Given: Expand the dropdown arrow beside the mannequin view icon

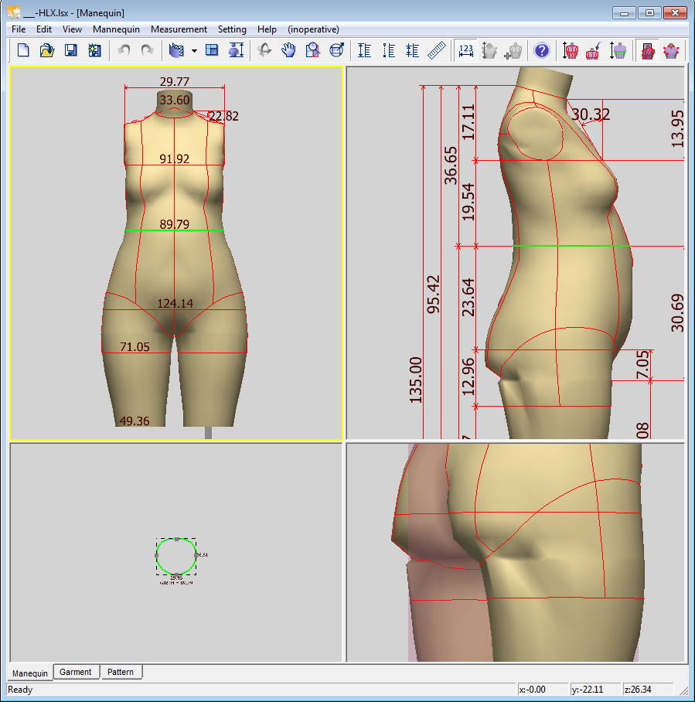Looking at the screenshot, I should click(x=194, y=51).
